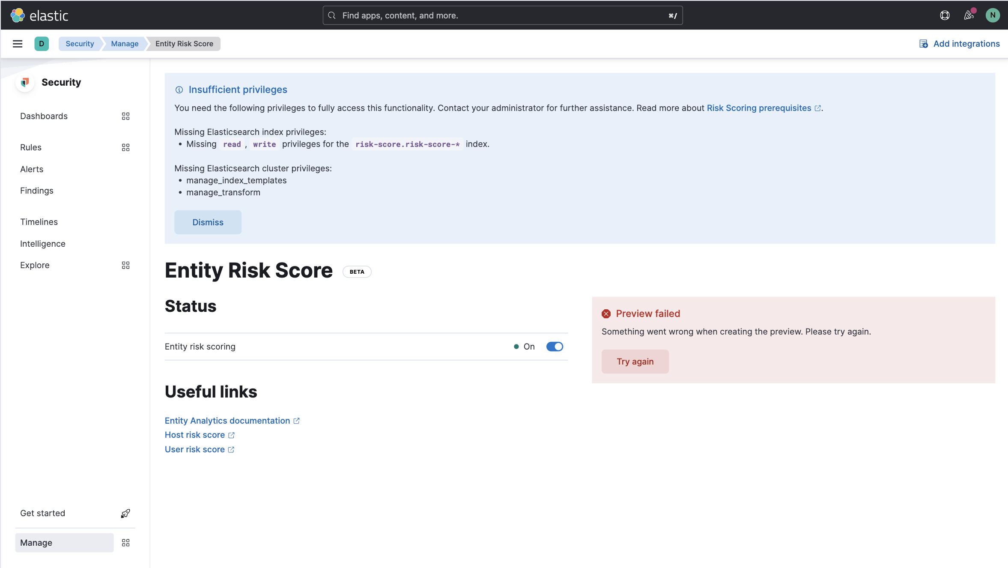Click the risk-score.risk-score-* index code

[408, 144]
